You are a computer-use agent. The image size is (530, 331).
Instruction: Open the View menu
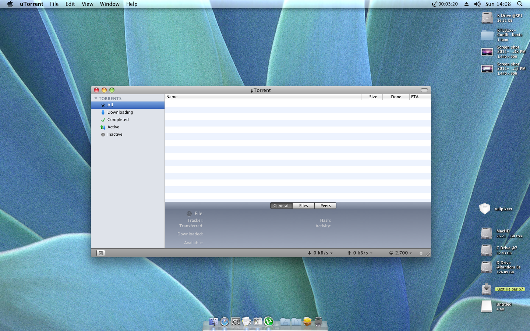coord(88,4)
